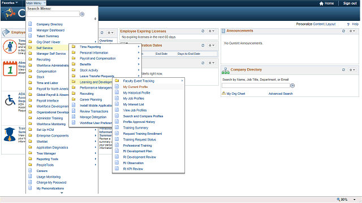Screen dimensions: 362x203
Task: Open the zoom level dropdown arrow
Action: click(354, 200)
